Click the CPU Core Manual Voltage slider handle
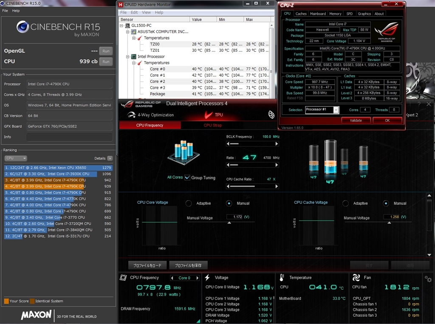Screen dimensions: 435x324 pos(229,223)
